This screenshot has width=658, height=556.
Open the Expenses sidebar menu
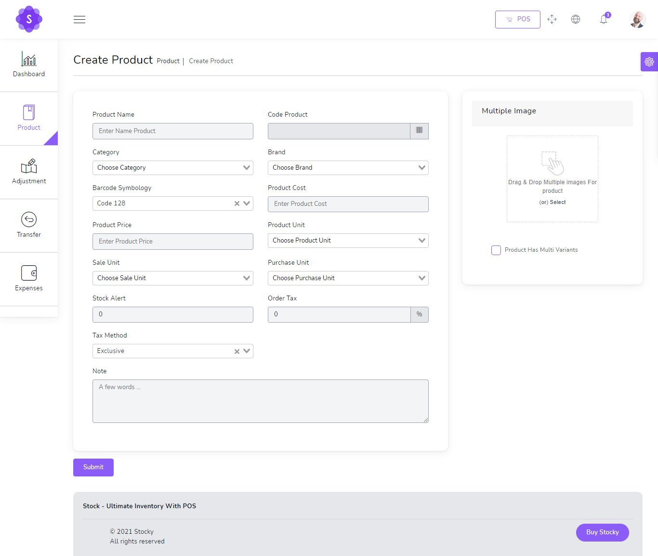[x=29, y=279]
